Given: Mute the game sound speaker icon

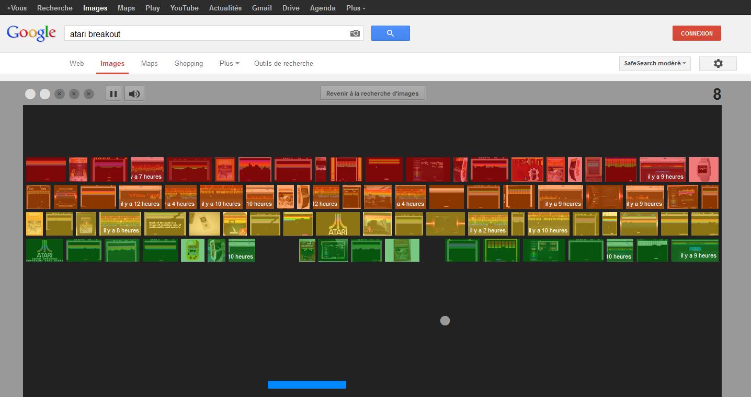Looking at the screenshot, I should tap(134, 94).
